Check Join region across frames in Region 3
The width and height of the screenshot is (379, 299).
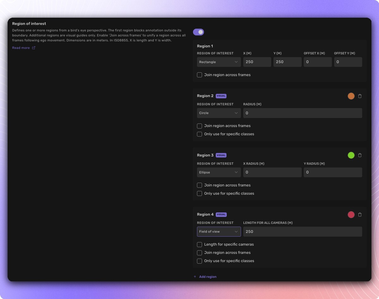[x=200, y=185]
